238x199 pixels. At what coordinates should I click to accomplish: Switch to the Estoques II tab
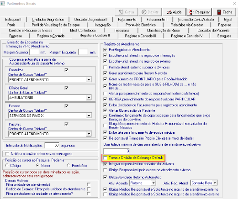coord(13,20)
